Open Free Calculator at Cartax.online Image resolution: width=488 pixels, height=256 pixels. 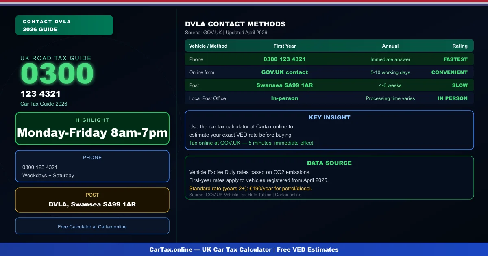tap(92, 226)
